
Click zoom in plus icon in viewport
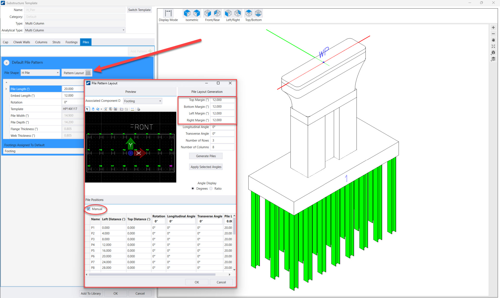493,28
